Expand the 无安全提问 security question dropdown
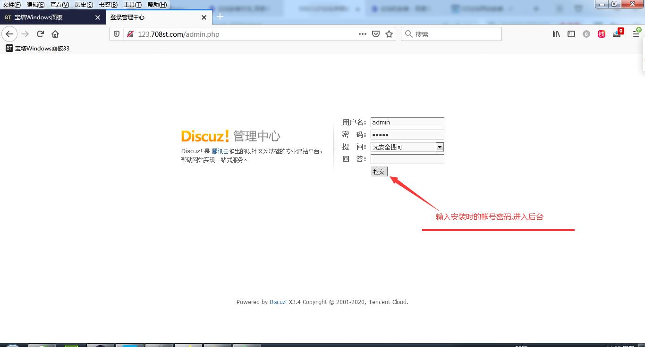Image resolution: width=645 pixels, height=347 pixels. [407, 147]
